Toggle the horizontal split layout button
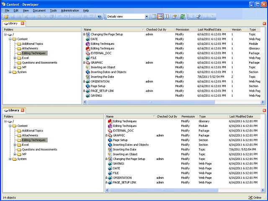This screenshot has height=201, width=268. tap(160, 17)
